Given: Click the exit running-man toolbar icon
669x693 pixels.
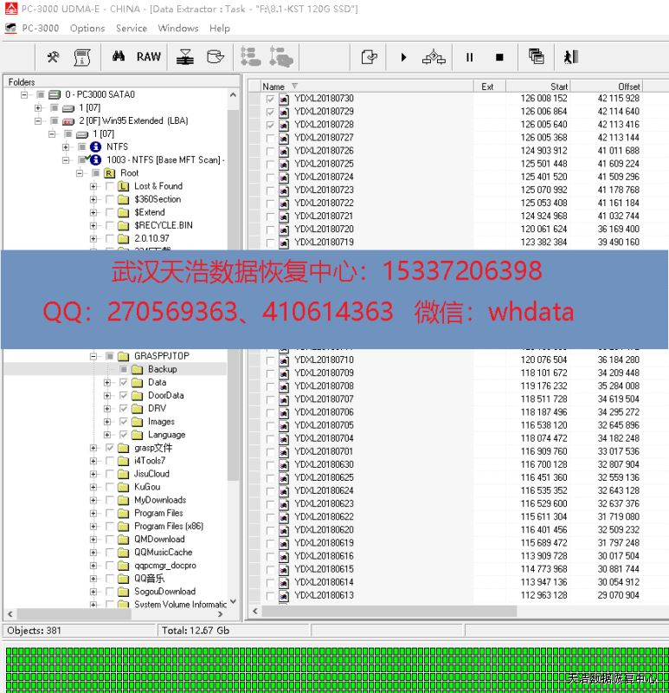Looking at the screenshot, I should [570, 57].
